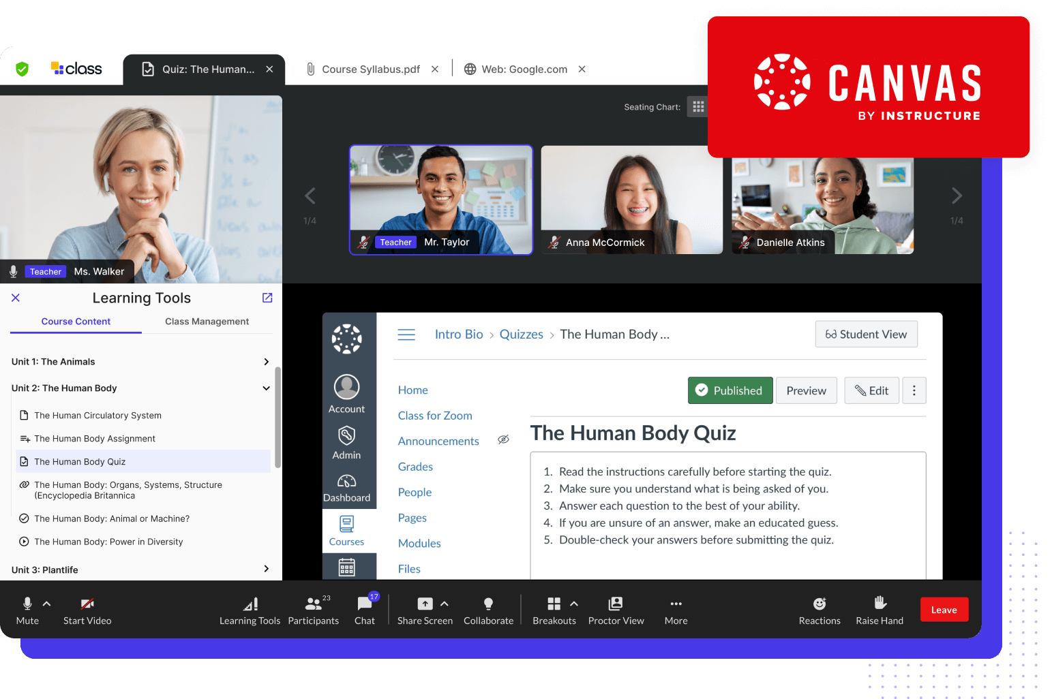Switch to Course Content tab

click(76, 322)
